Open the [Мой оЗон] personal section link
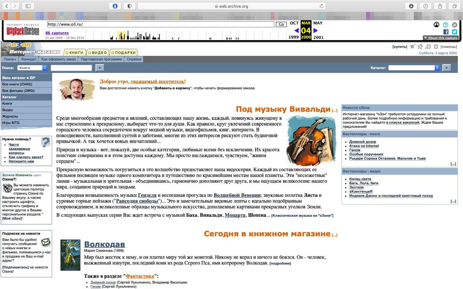 point(13,219)
